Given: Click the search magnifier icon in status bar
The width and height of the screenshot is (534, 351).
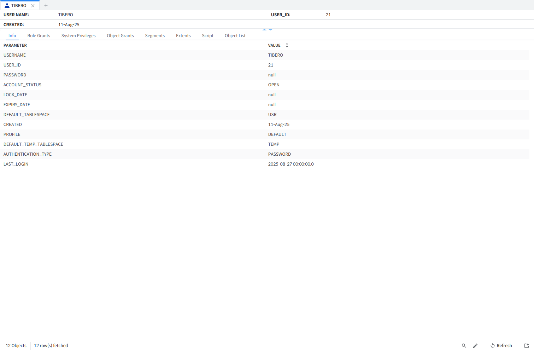Looking at the screenshot, I should click(464, 346).
